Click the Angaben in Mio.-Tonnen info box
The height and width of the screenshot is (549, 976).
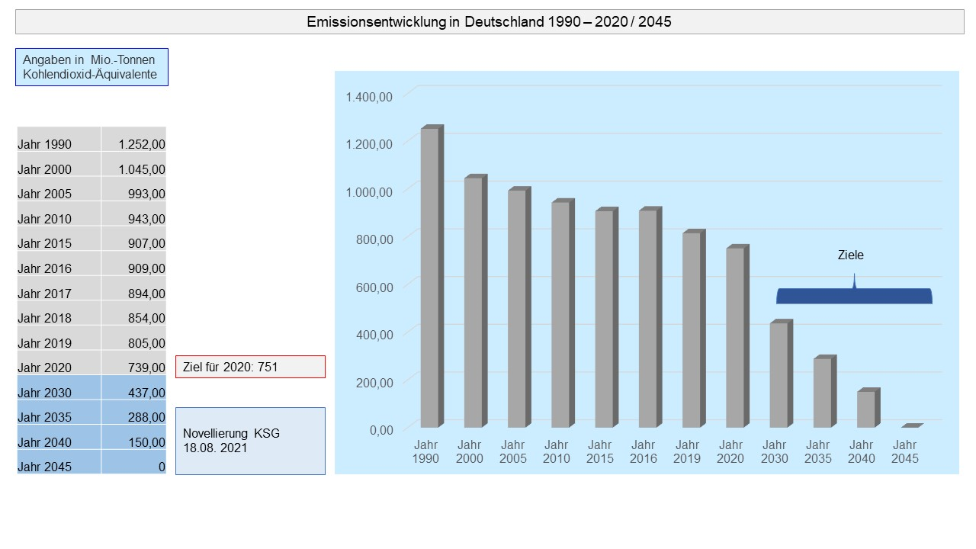(91, 67)
